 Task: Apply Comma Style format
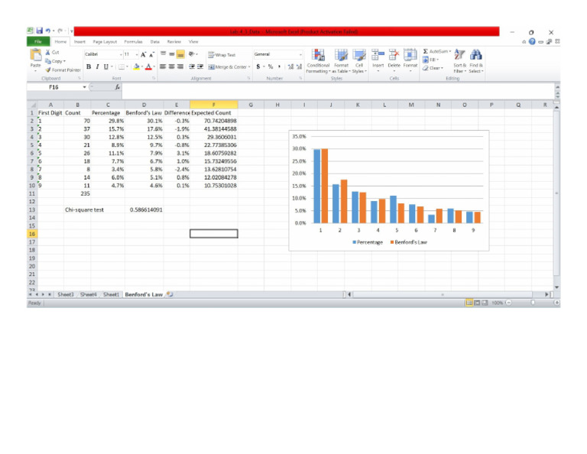(279, 66)
